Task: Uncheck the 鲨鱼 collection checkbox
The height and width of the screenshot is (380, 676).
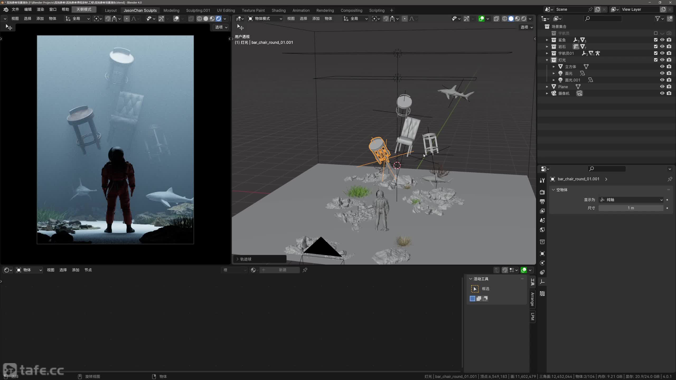Action: tap(656, 40)
